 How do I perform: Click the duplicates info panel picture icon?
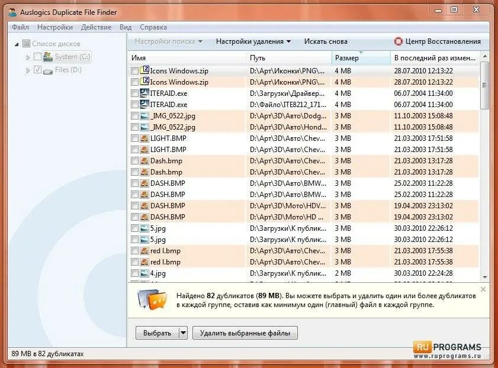(152, 300)
